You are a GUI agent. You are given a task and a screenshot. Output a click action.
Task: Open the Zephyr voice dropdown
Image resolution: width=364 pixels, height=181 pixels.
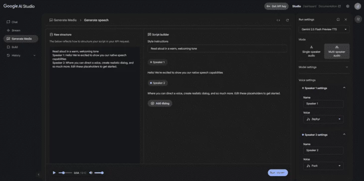pyautogui.click(x=323, y=119)
